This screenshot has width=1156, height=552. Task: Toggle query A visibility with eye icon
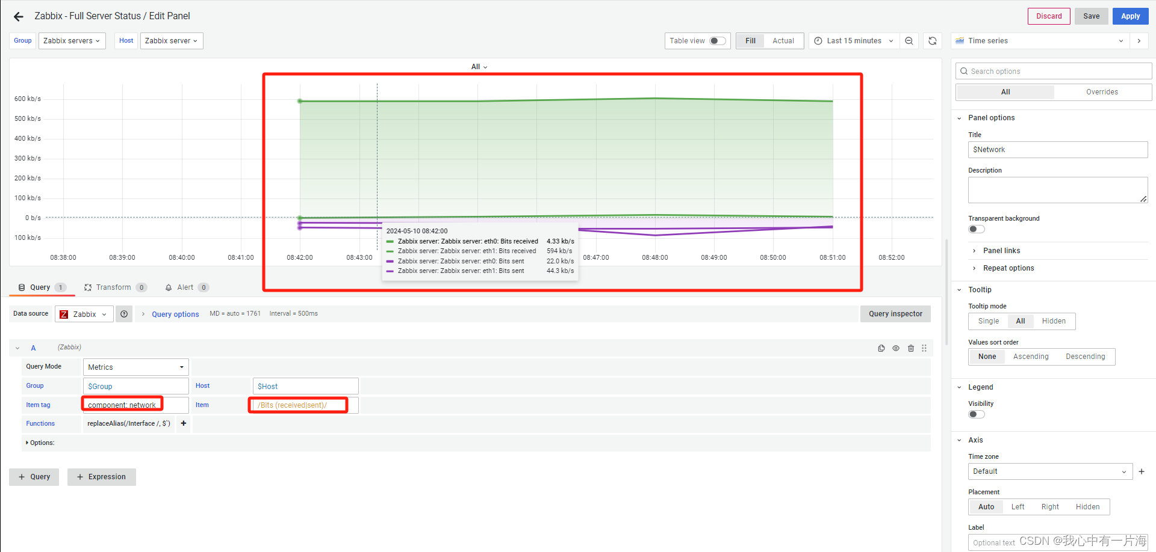(x=896, y=348)
